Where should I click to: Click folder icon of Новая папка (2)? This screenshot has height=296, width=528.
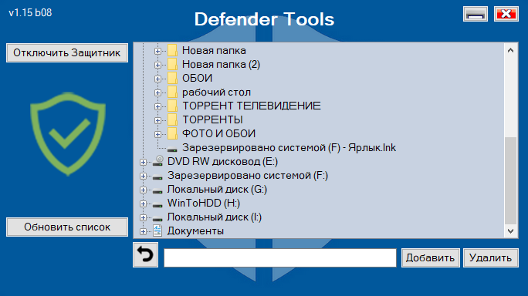172,65
